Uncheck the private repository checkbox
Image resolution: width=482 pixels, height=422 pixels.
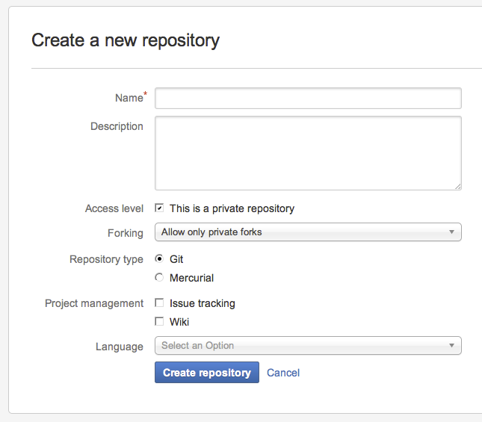coord(159,208)
